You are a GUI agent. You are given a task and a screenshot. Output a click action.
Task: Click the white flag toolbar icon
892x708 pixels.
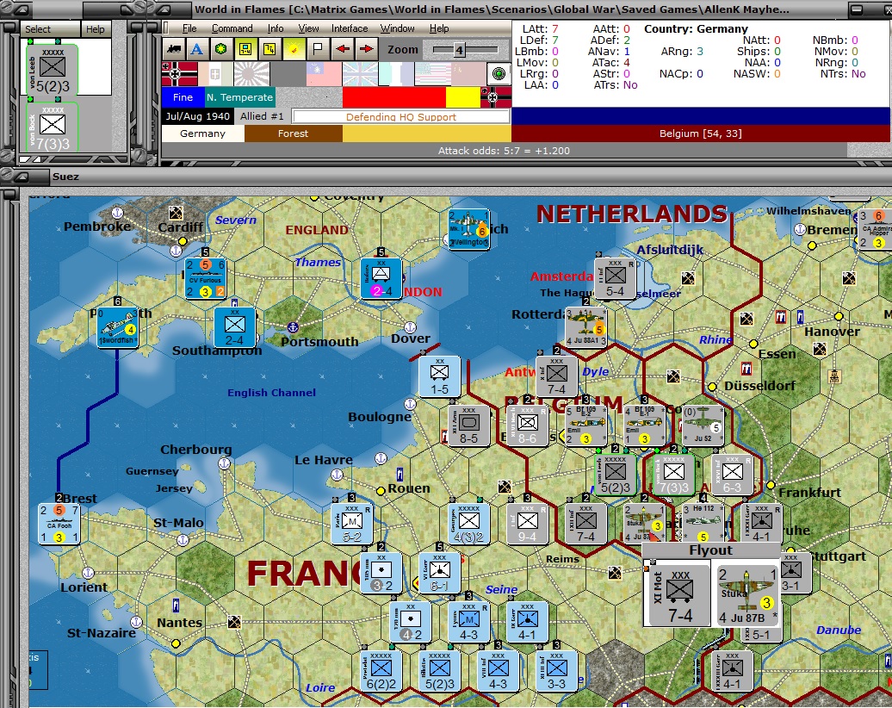(318, 49)
